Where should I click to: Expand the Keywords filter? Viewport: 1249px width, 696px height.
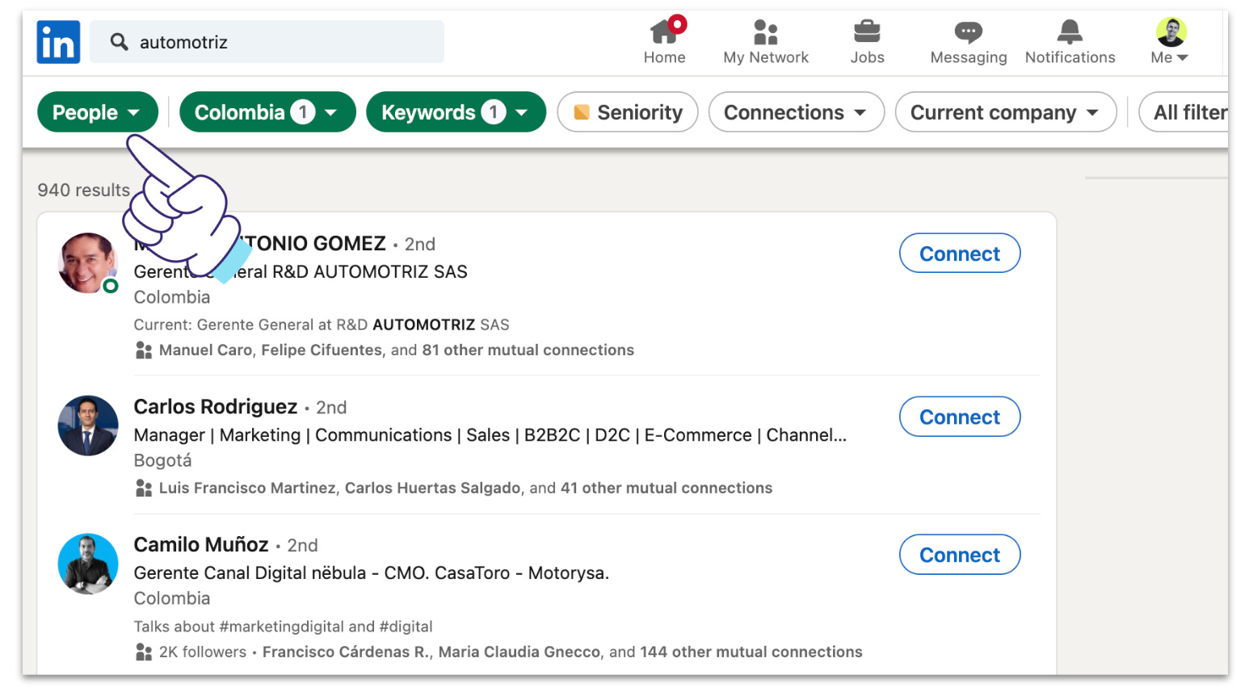click(456, 112)
